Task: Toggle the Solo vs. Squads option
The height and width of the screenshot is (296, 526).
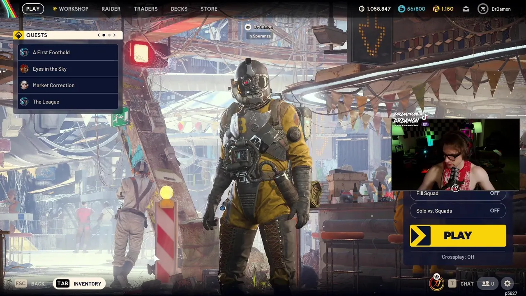Action: tap(458, 211)
